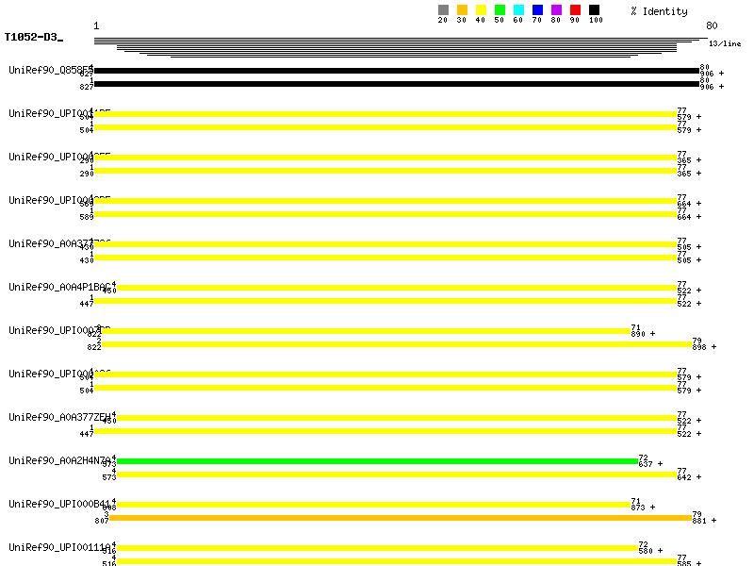Viewport: 754px width, 566px height.
Task: Select the green 50% identity legend box
Action: pos(500,10)
